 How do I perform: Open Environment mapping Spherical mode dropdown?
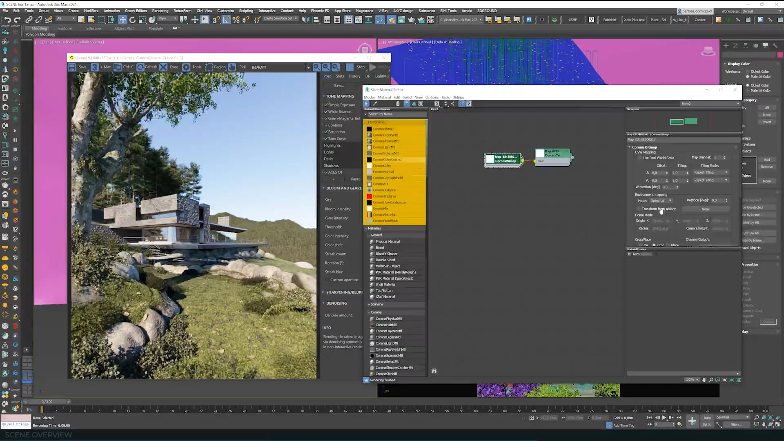click(x=661, y=200)
